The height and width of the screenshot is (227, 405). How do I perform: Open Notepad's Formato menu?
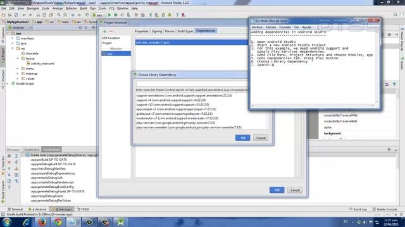click(285, 27)
